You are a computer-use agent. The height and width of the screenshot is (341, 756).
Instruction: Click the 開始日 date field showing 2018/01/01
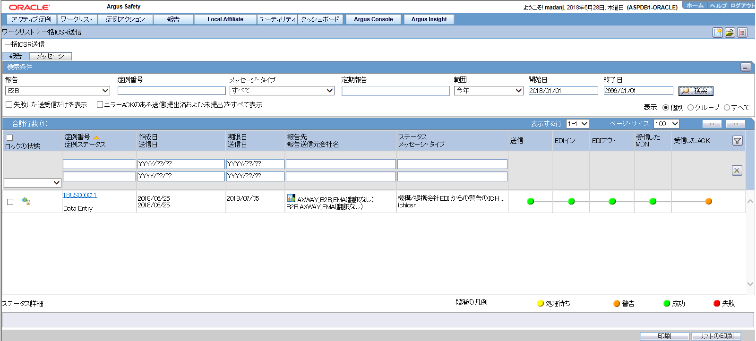(563, 91)
